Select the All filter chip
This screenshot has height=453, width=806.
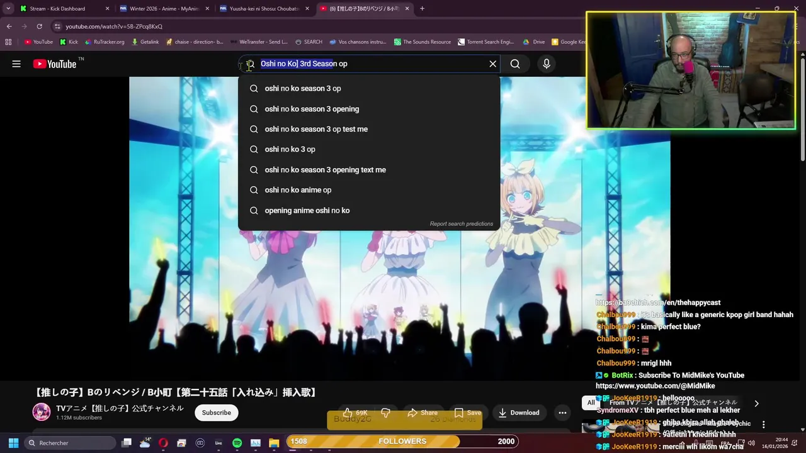(591, 403)
